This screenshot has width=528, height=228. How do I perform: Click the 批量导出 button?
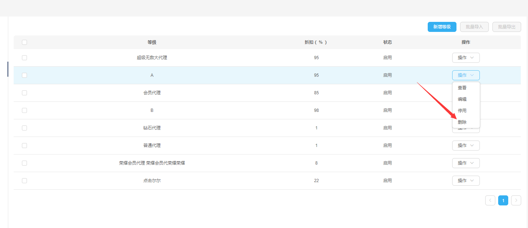[506, 27]
